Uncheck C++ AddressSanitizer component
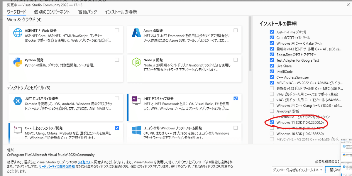 point(272,77)
